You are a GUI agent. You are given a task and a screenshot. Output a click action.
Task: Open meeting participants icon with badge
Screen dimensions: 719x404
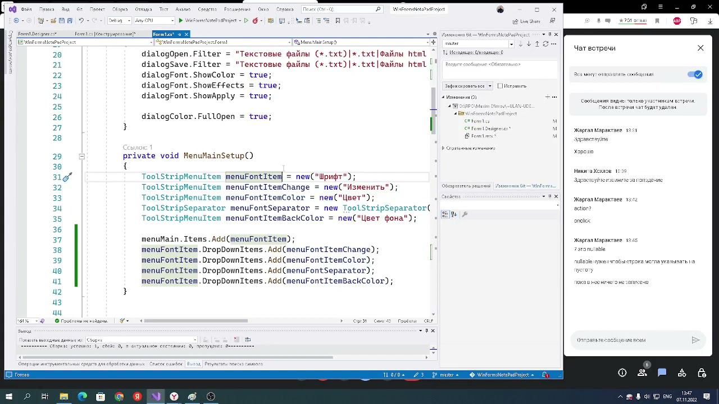coord(642,373)
